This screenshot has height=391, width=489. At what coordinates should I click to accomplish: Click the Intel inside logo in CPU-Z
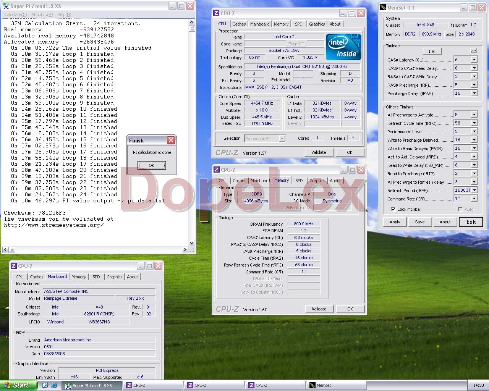pos(343,47)
